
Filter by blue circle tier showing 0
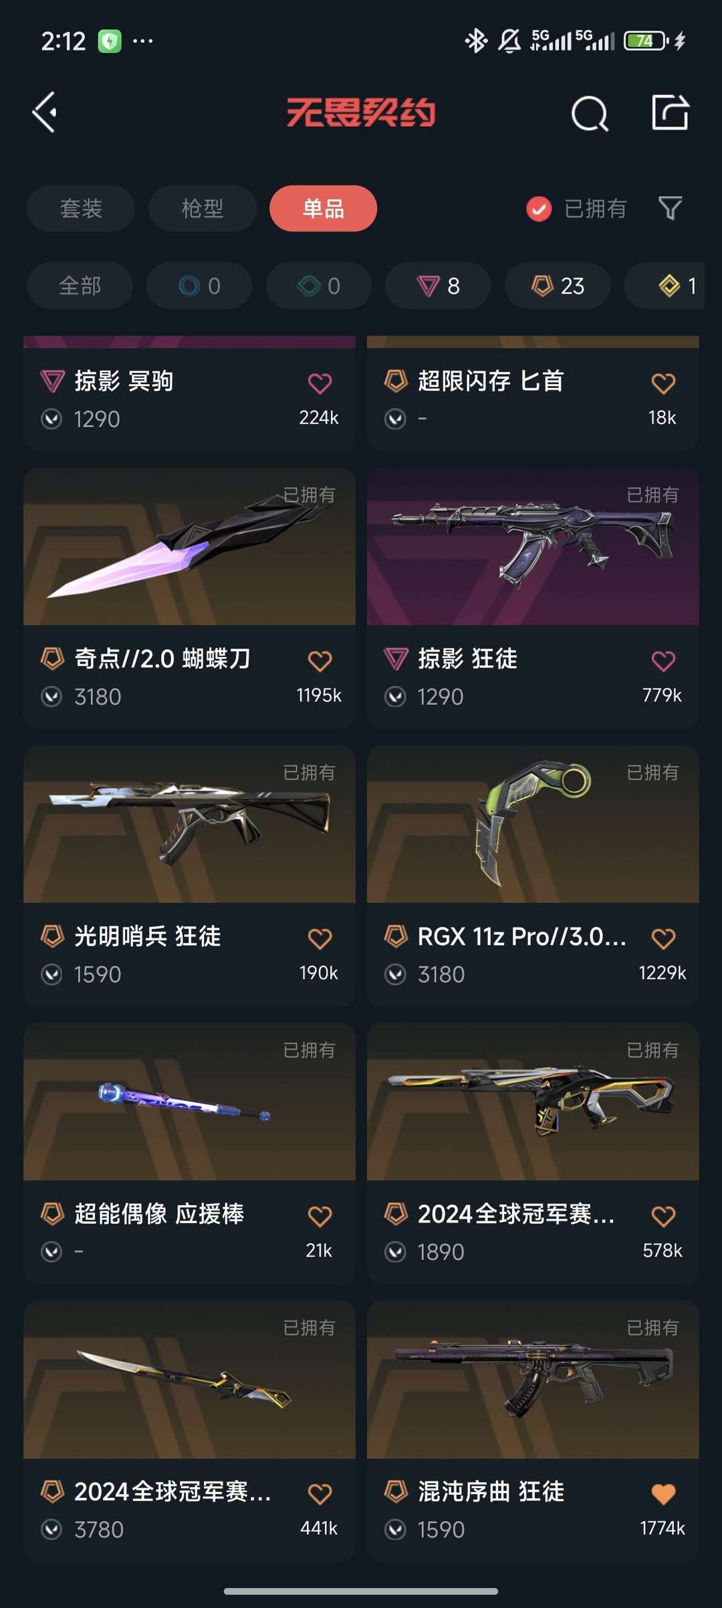click(199, 286)
